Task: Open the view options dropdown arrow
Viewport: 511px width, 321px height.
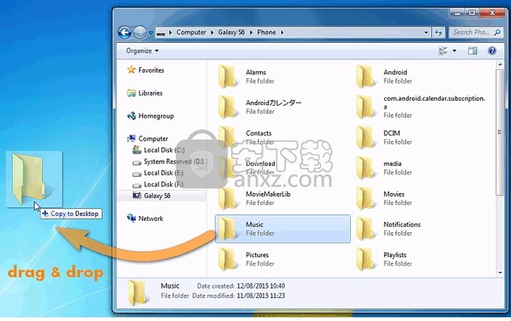Action: 454,50
